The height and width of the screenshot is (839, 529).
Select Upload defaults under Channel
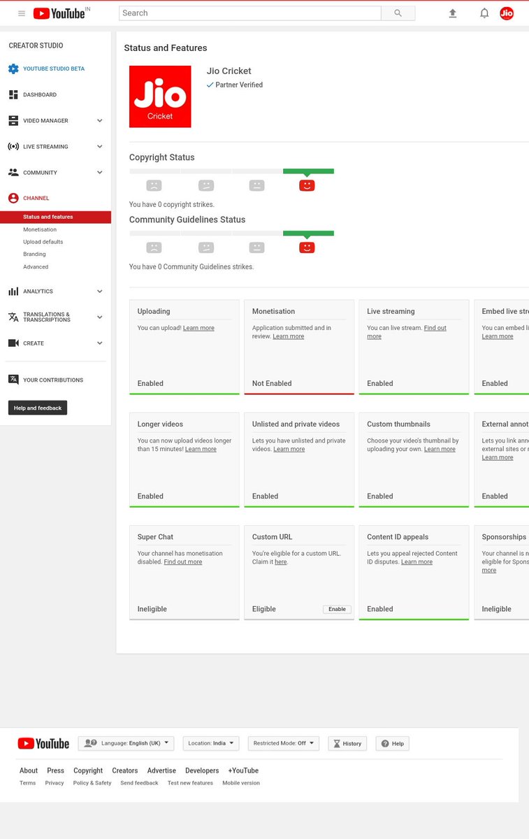(x=43, y=242)
